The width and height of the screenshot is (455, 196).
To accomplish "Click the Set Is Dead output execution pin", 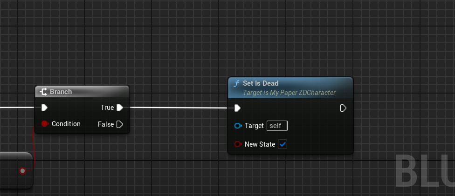I will (343, 108).
